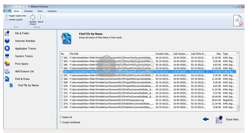Check the Create Certificate option

coord(61,122)
